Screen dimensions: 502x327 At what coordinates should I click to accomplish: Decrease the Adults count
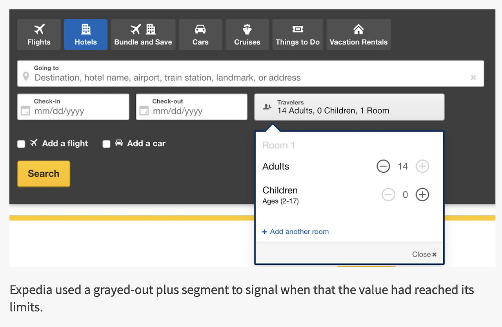[x=383, y=166]
